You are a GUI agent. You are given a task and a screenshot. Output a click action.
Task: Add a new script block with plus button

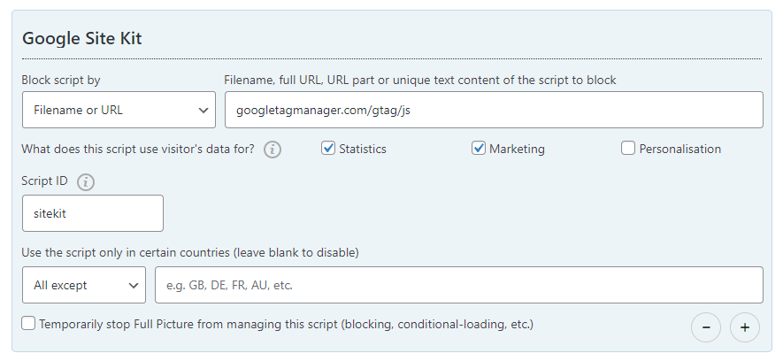(745, 327)
